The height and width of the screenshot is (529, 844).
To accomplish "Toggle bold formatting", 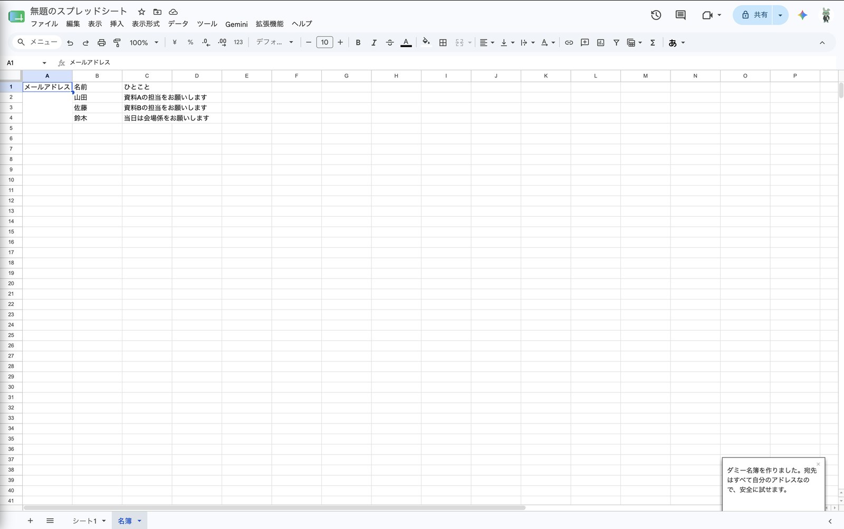I will coord(358,43).
